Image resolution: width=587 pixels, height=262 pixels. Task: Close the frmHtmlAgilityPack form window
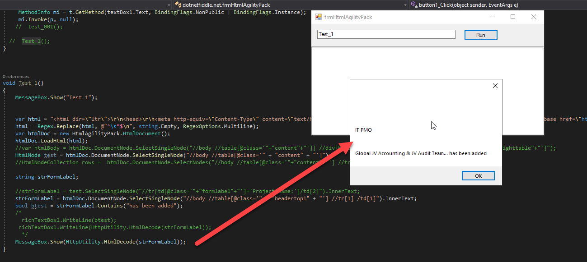pos(534,17)
